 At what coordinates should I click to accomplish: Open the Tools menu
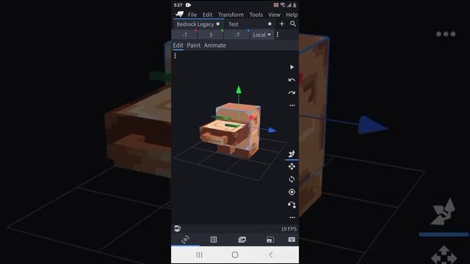click(x=256, y=15)
